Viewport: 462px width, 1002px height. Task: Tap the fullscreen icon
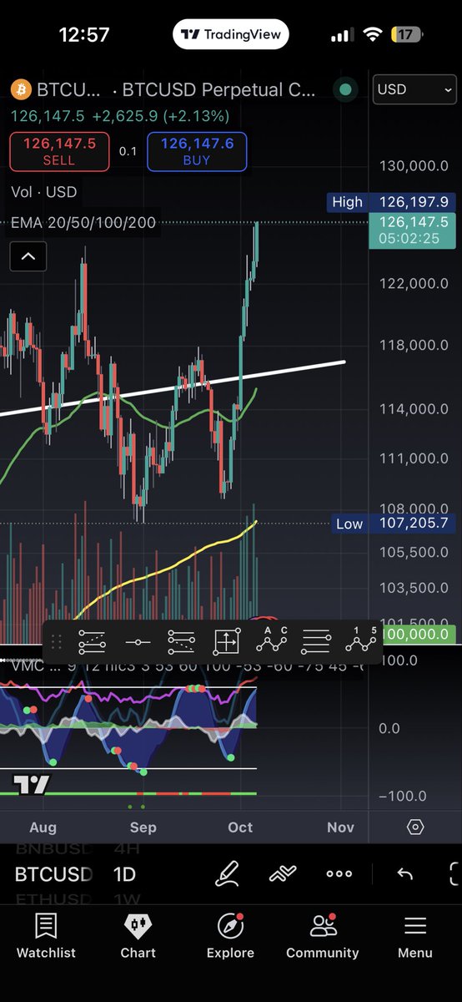pos(455,874)
